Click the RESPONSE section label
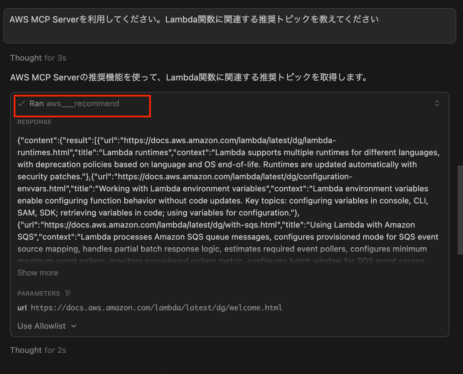The image size is (463, 374). click(34, 122)
